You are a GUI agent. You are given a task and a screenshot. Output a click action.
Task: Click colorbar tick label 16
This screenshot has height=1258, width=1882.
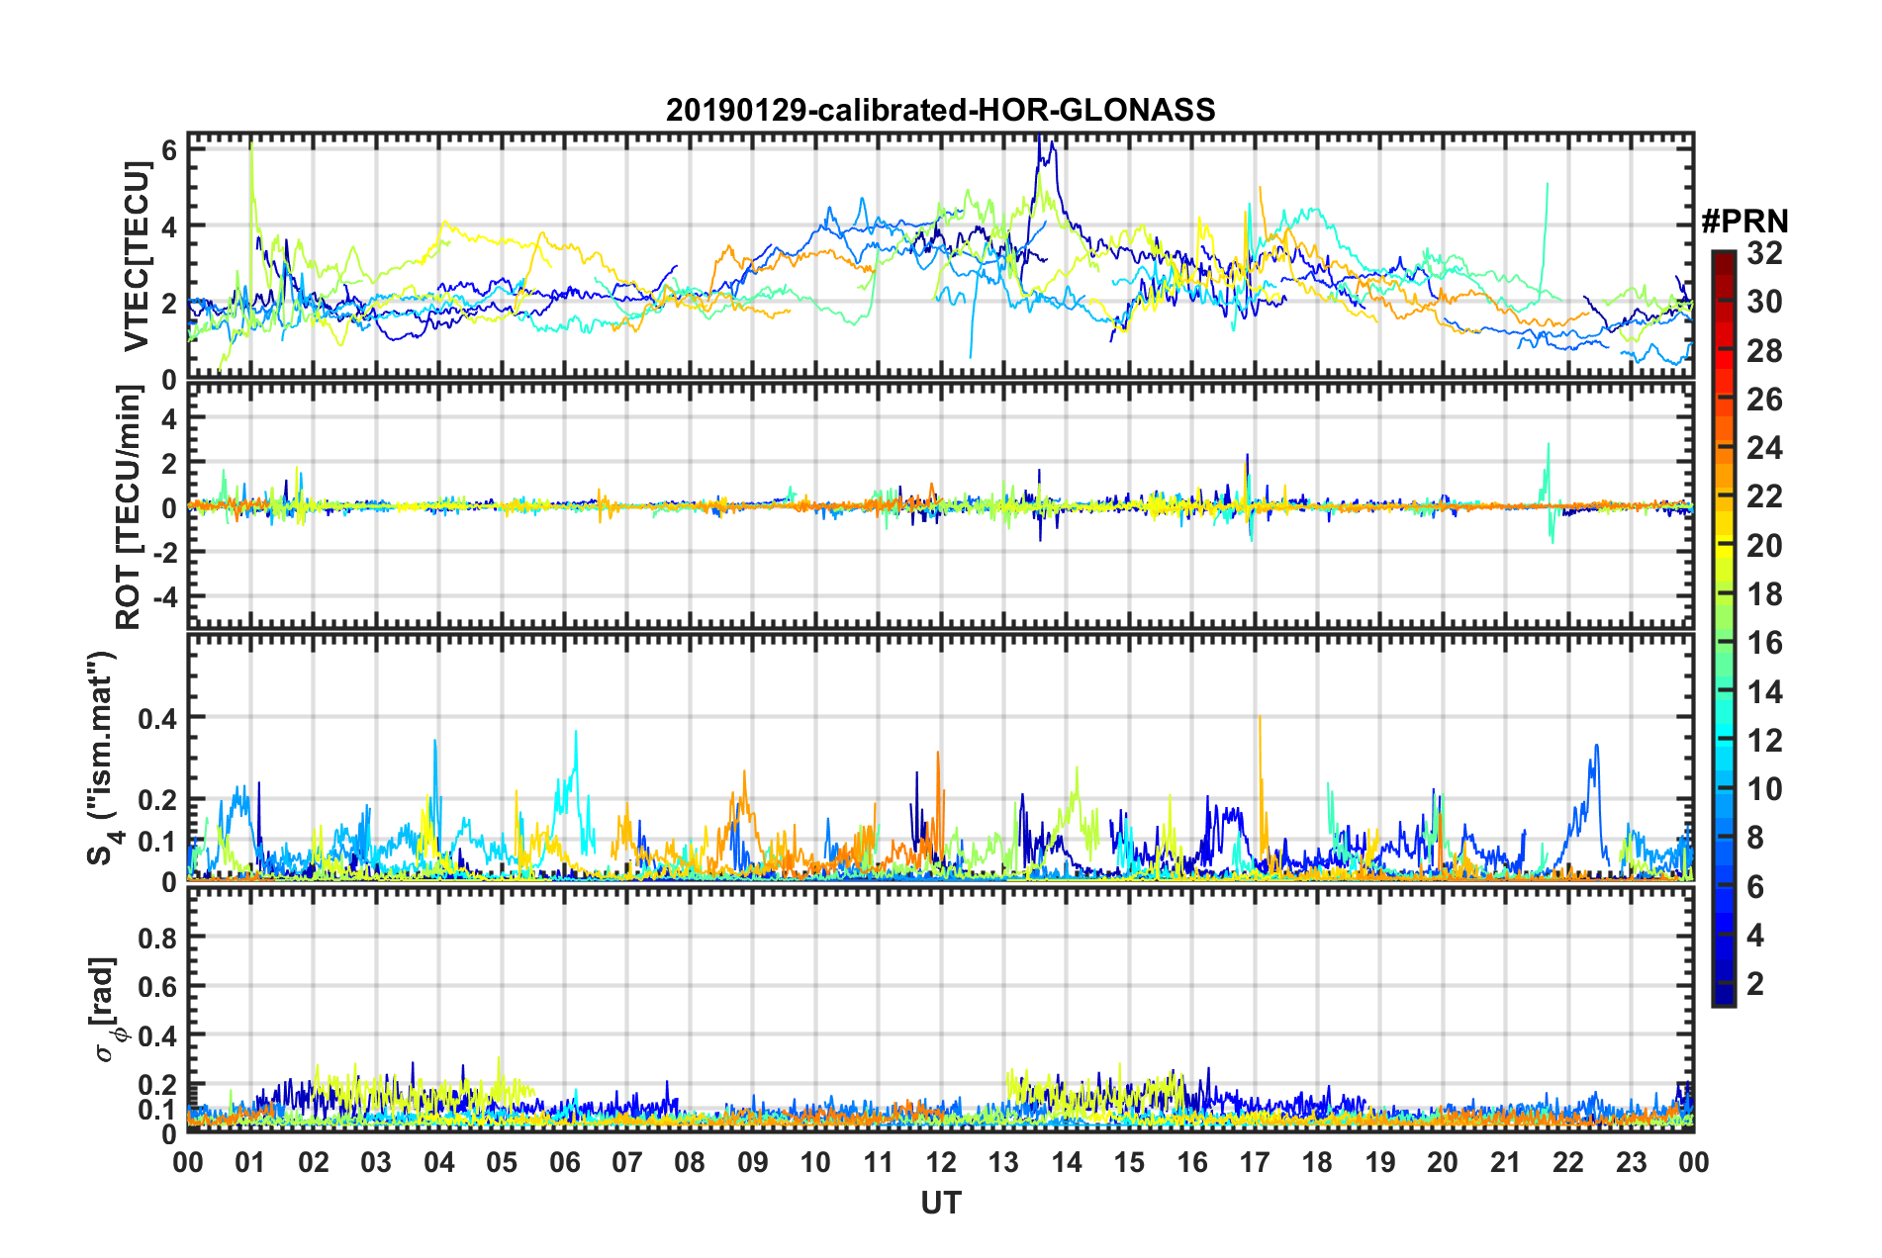click(1764, 643)
